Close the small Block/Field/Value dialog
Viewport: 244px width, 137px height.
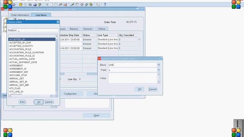coord(161,59)
